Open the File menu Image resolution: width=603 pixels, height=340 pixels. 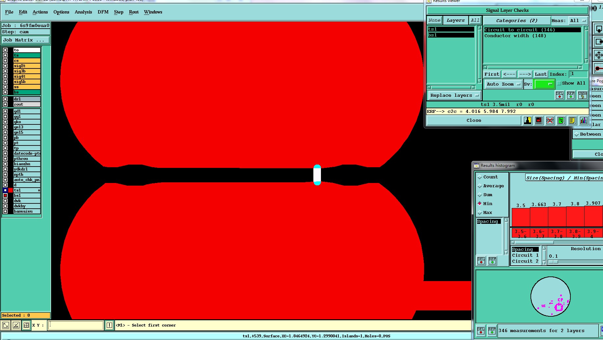click(x=9, y=12)
